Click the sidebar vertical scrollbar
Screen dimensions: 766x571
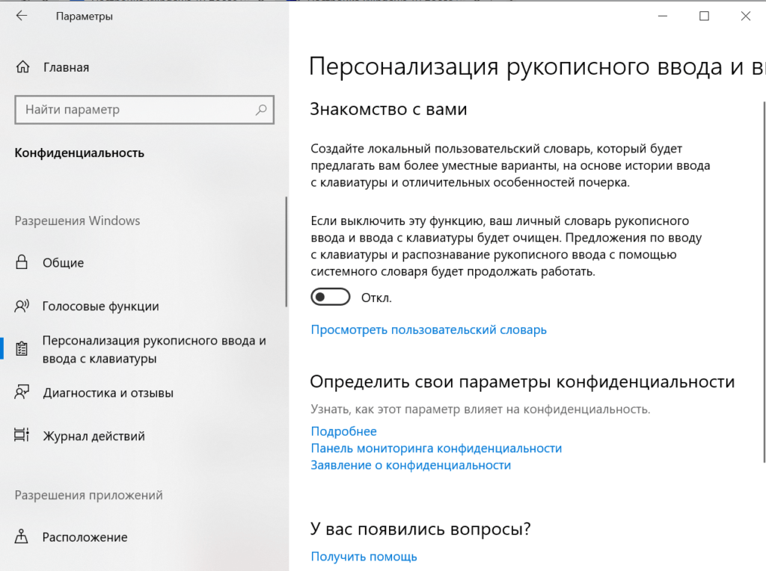(287, 251)
